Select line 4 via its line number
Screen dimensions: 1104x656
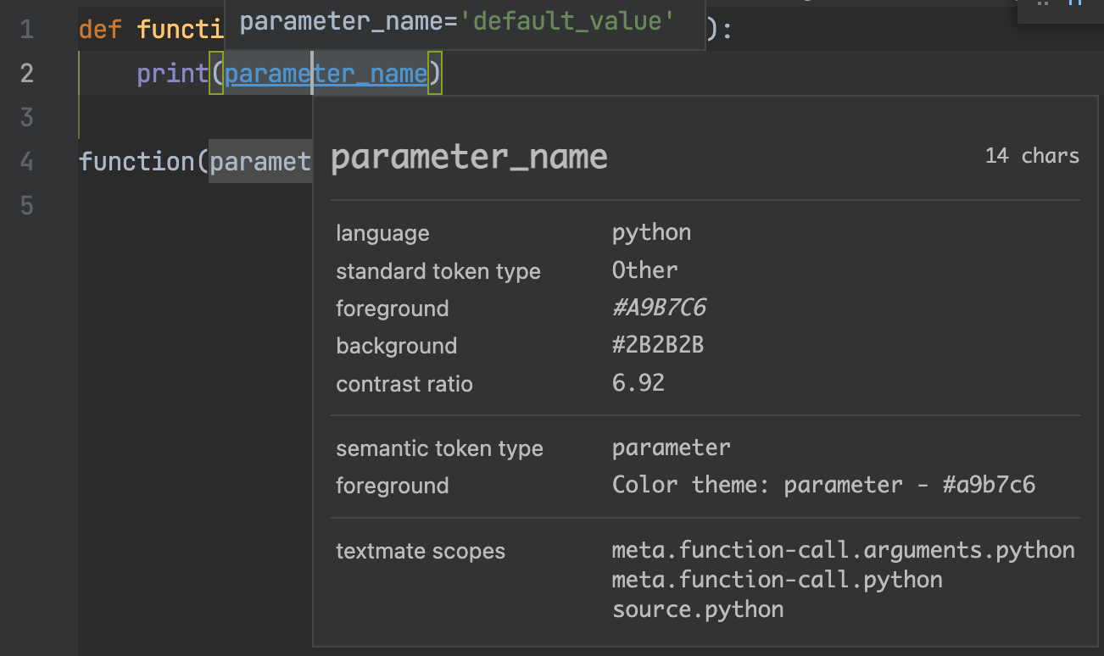tap(26, 161)
